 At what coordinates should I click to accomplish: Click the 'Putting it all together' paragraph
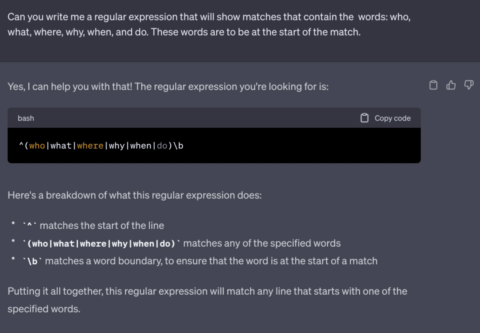[207, 300]
